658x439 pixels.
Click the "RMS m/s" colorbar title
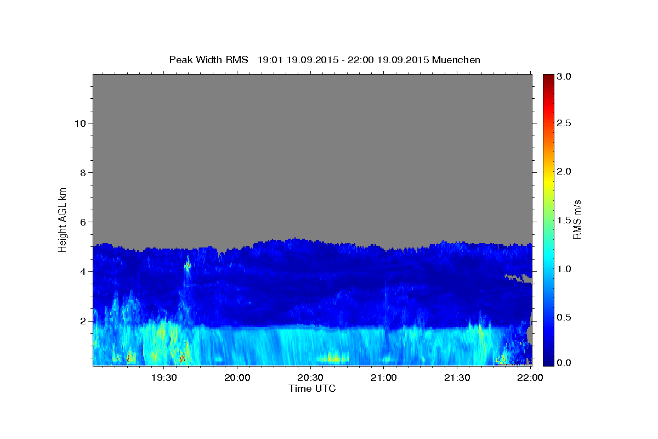[577, 219]
